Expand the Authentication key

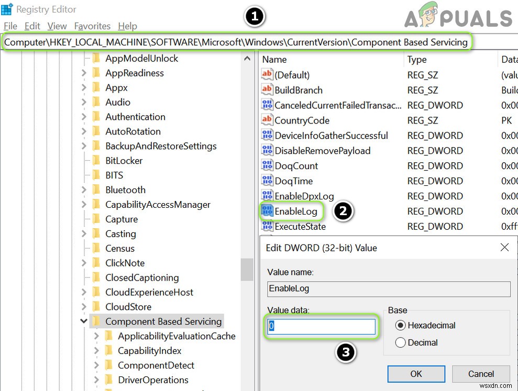(x=84, y=117)
